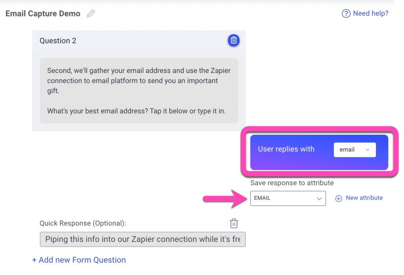Screen dimensions: 404x275
Task: Click the chevron arrow in the EMAIL attribute box
Action: (x=319, y=198)
